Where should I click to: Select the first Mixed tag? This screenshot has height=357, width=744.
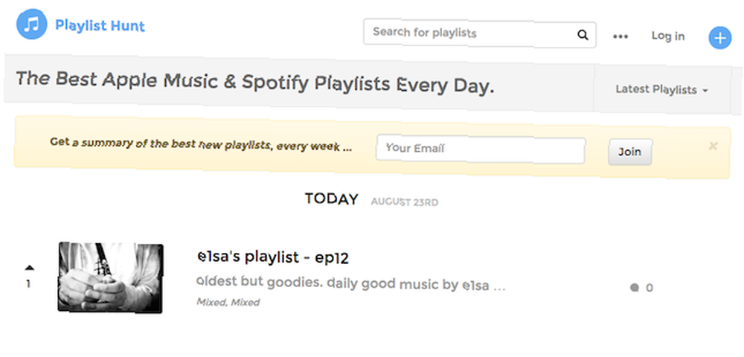tap(211, 302)
